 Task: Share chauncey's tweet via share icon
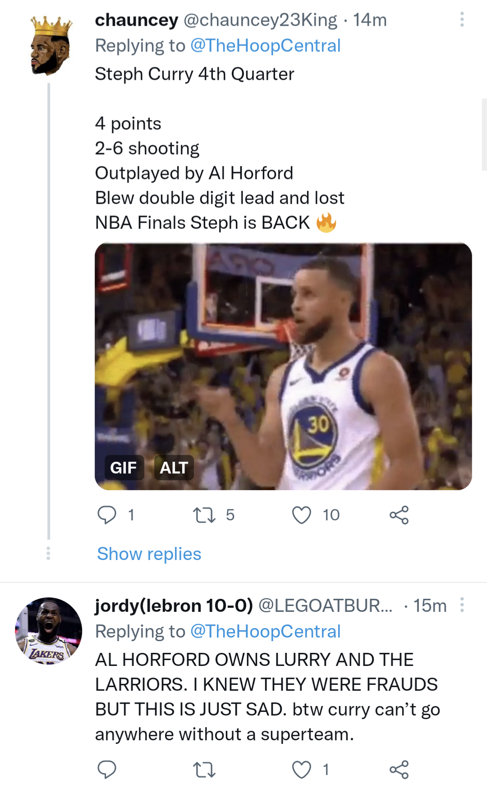point(399,515)
